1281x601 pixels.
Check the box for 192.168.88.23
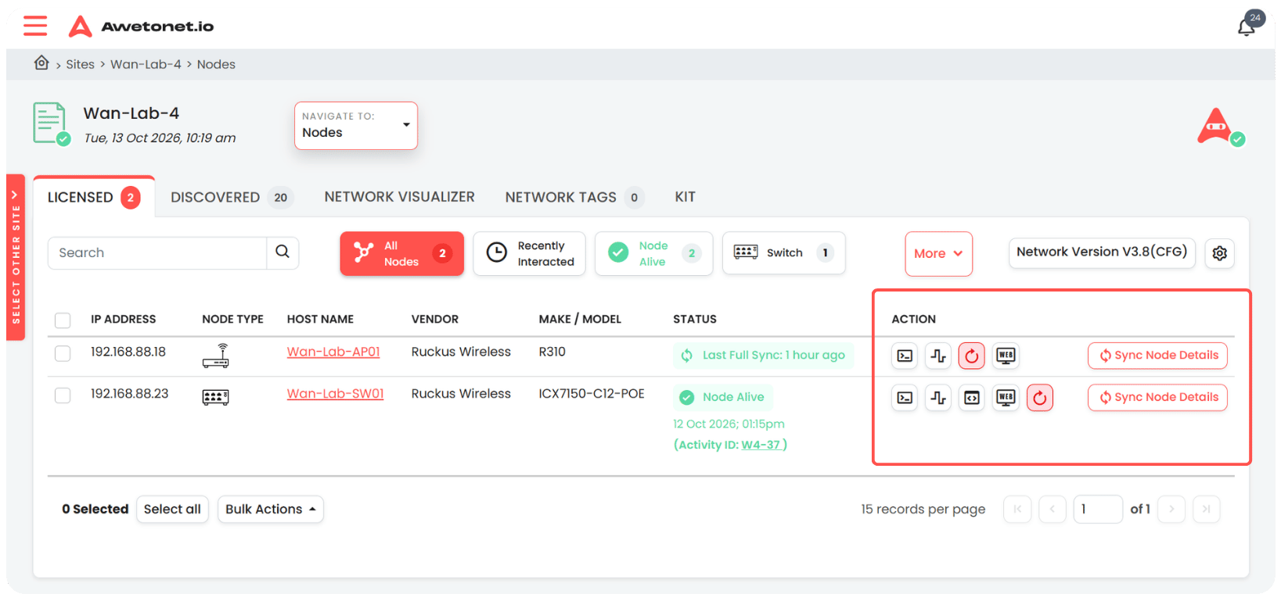click(63, 395)
